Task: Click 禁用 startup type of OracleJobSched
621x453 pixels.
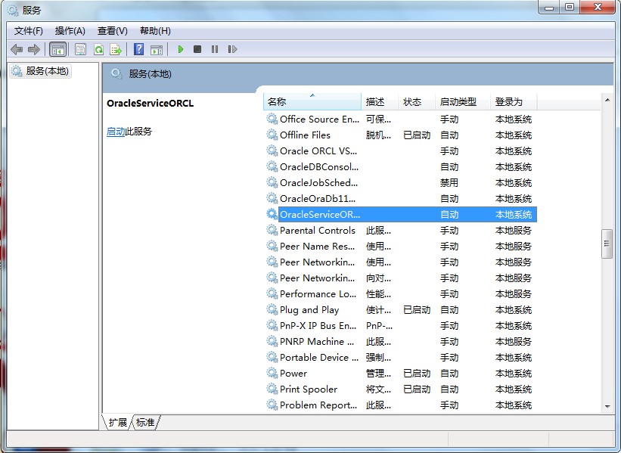Action: point(449,182)
